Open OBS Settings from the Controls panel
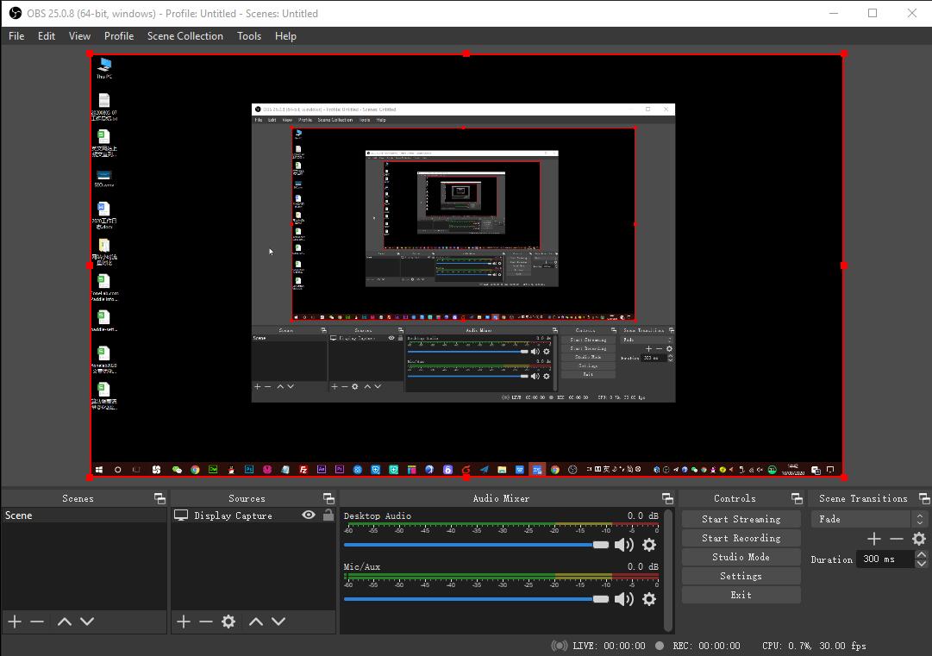 pyautogui.click(x=741, y=577)
